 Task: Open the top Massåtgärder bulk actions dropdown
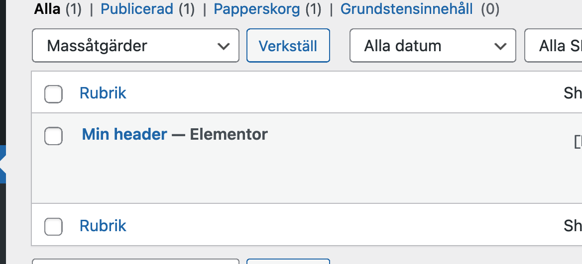coord(135,46)
